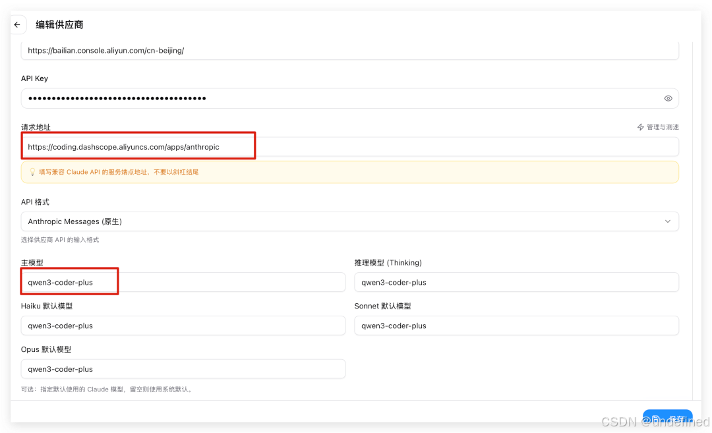Click the Haiku 默认模型 label

47,306
